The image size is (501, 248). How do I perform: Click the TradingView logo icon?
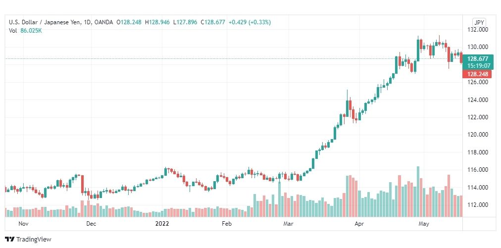click(9, 240)
